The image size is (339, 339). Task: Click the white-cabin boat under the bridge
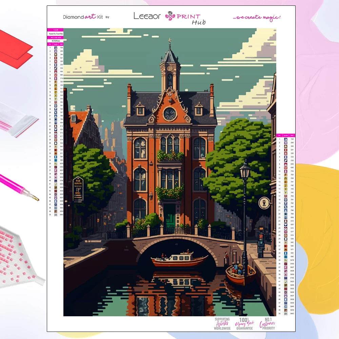click(179, 259)
